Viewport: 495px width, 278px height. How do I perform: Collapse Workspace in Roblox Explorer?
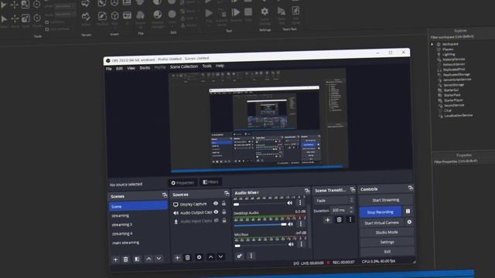[x=432, y=45]
